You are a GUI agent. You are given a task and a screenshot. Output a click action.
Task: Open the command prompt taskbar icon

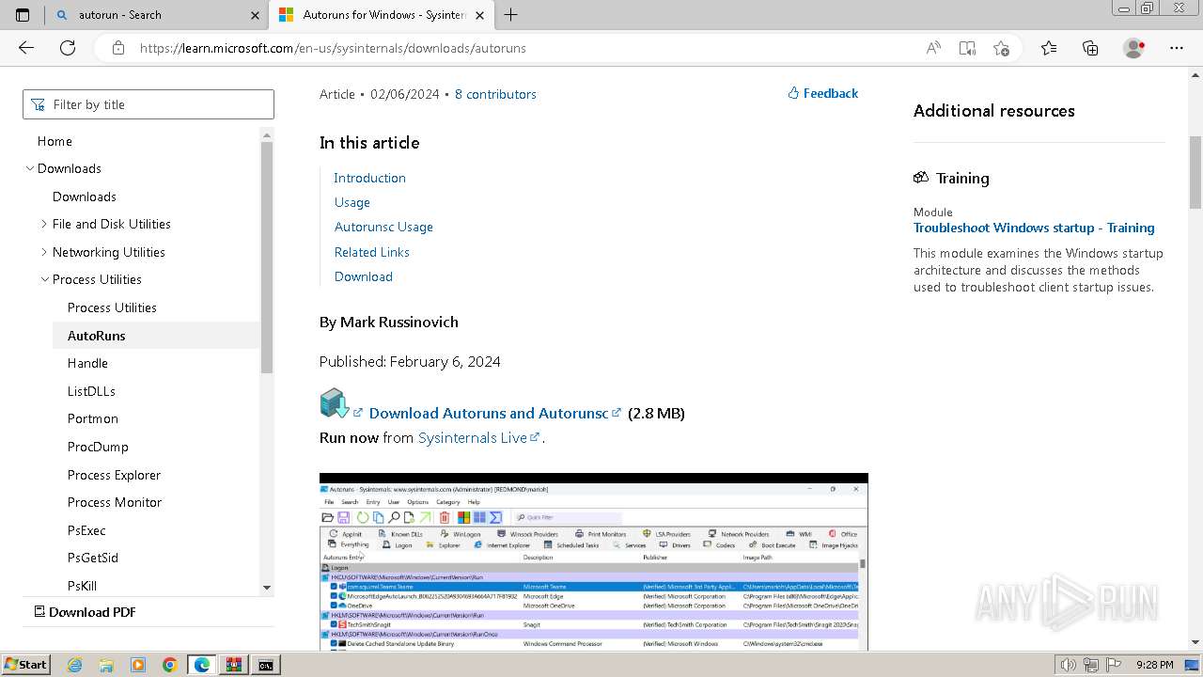coord(266,665)
